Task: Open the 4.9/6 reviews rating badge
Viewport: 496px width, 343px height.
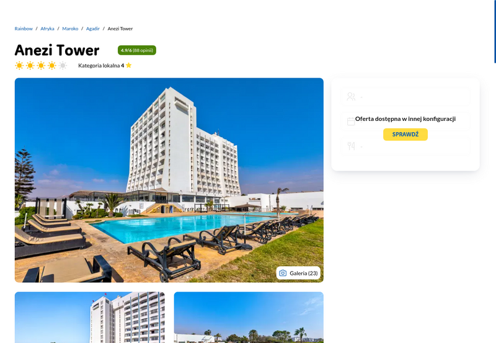Action: (x=137, y=50)
